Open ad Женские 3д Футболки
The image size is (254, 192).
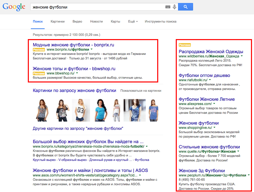pyautogui.click(x=202, y=171)
